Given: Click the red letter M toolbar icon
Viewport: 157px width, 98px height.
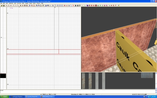Looking at the screenshot, I should (111, 5).
